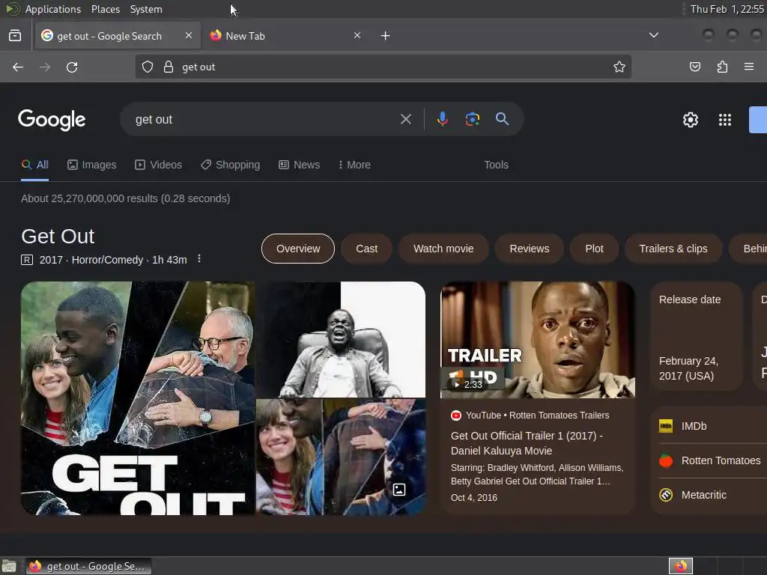Open 'Get Out Official Trailer 1 (2017)' link
Viewport: 767px width, 575px height.
527,443
